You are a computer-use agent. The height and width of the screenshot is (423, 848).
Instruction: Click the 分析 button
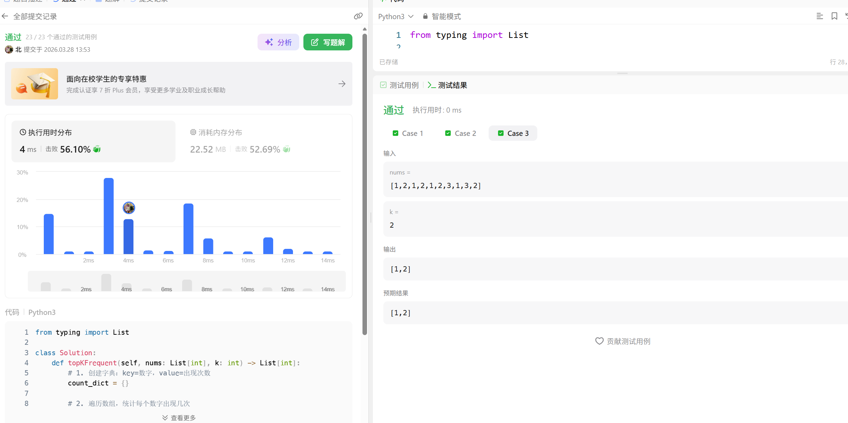coord(278,42)
